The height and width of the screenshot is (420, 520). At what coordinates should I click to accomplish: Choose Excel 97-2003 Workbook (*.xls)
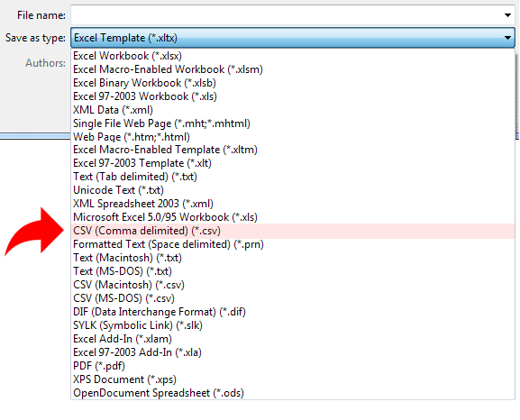tap(293, 96)
